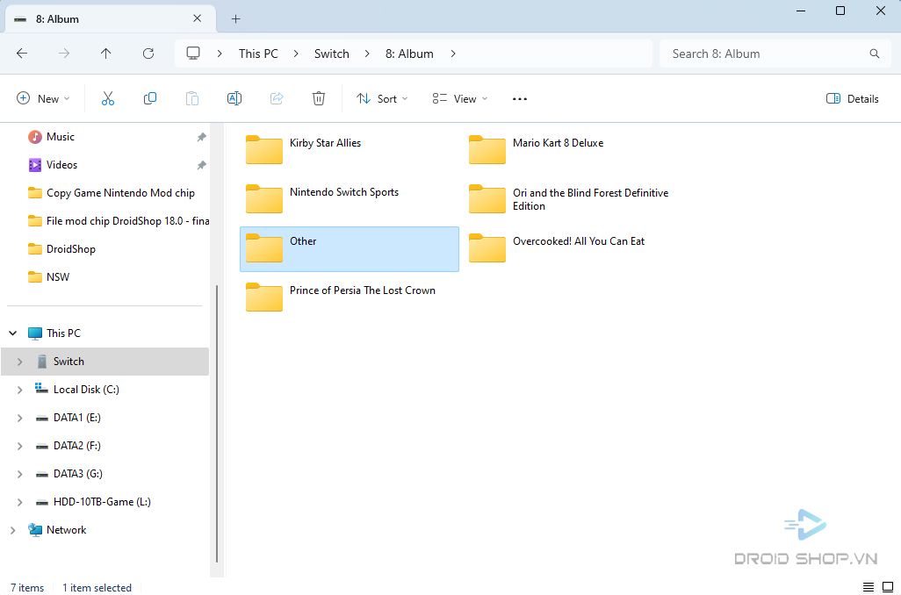Select the Ori and the Blind Forest folder icon
Image resolution: width=901 pixels, height=595 pixels.
[487, 198]
